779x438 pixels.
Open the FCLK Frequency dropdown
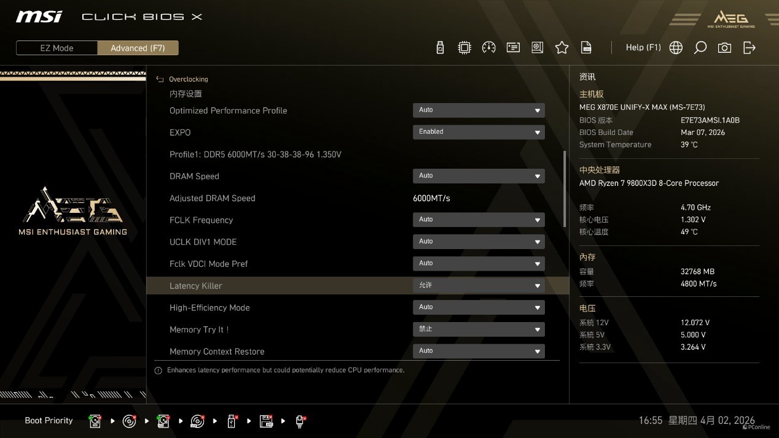(x=479, y=220)
